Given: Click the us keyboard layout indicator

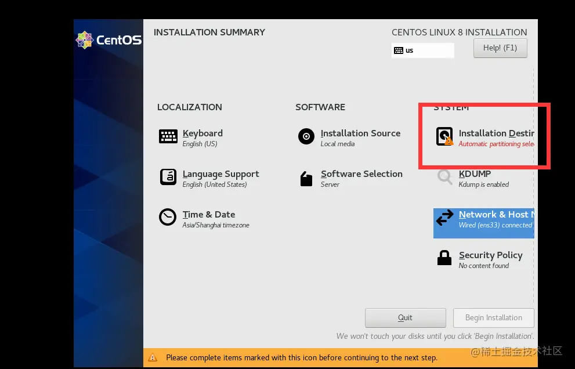Looking at the screenshot, I should tap(423, 50).
